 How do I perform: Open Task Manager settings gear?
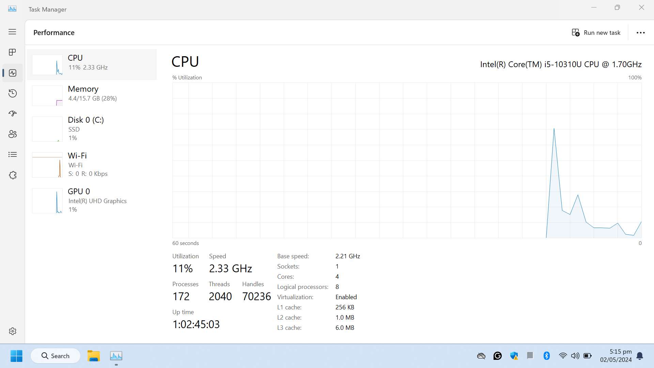coord(13,331)
